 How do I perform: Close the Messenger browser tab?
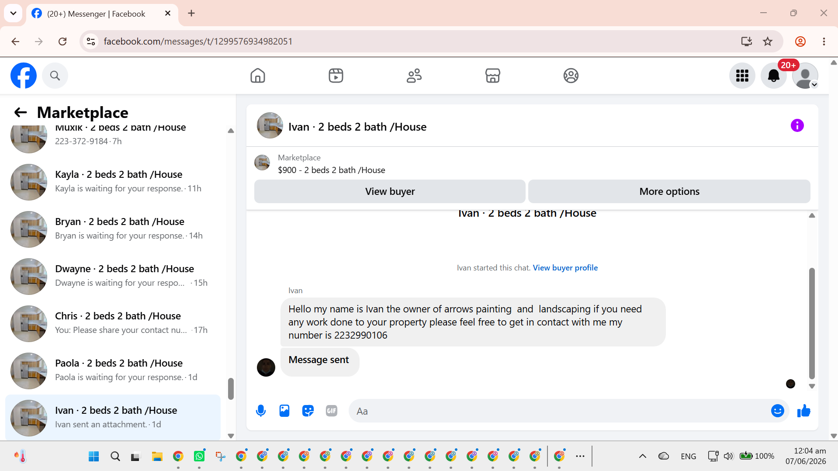point(168,14)
